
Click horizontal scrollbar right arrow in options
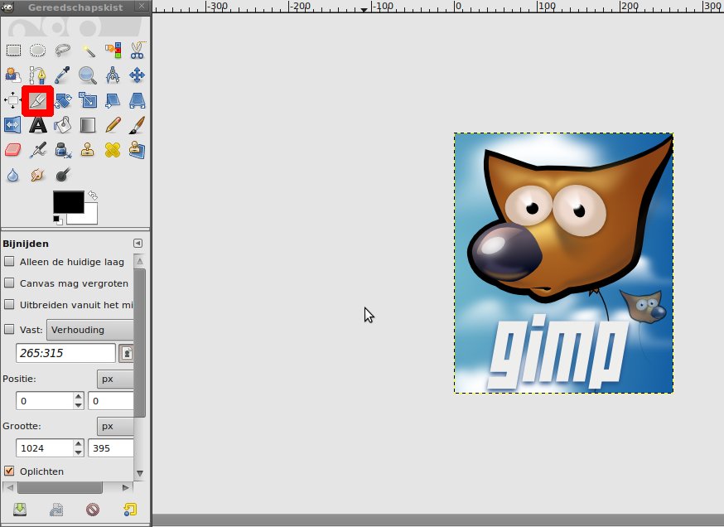tap(126, 487)
